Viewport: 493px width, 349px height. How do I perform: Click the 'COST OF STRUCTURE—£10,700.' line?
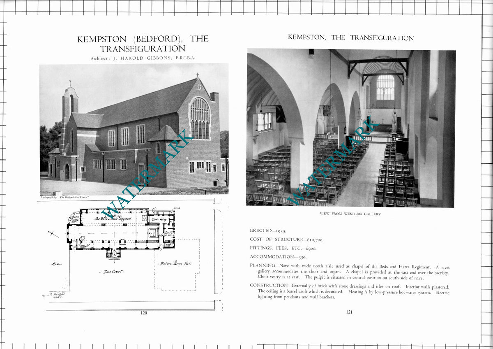286,240
